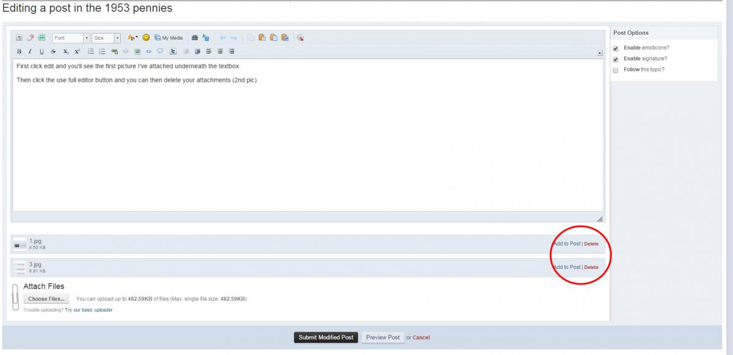Insert a bulleted list
Image resolution: width=733 pixels, height=355 pixels.
pyautogui.click(x=90, y=52)
